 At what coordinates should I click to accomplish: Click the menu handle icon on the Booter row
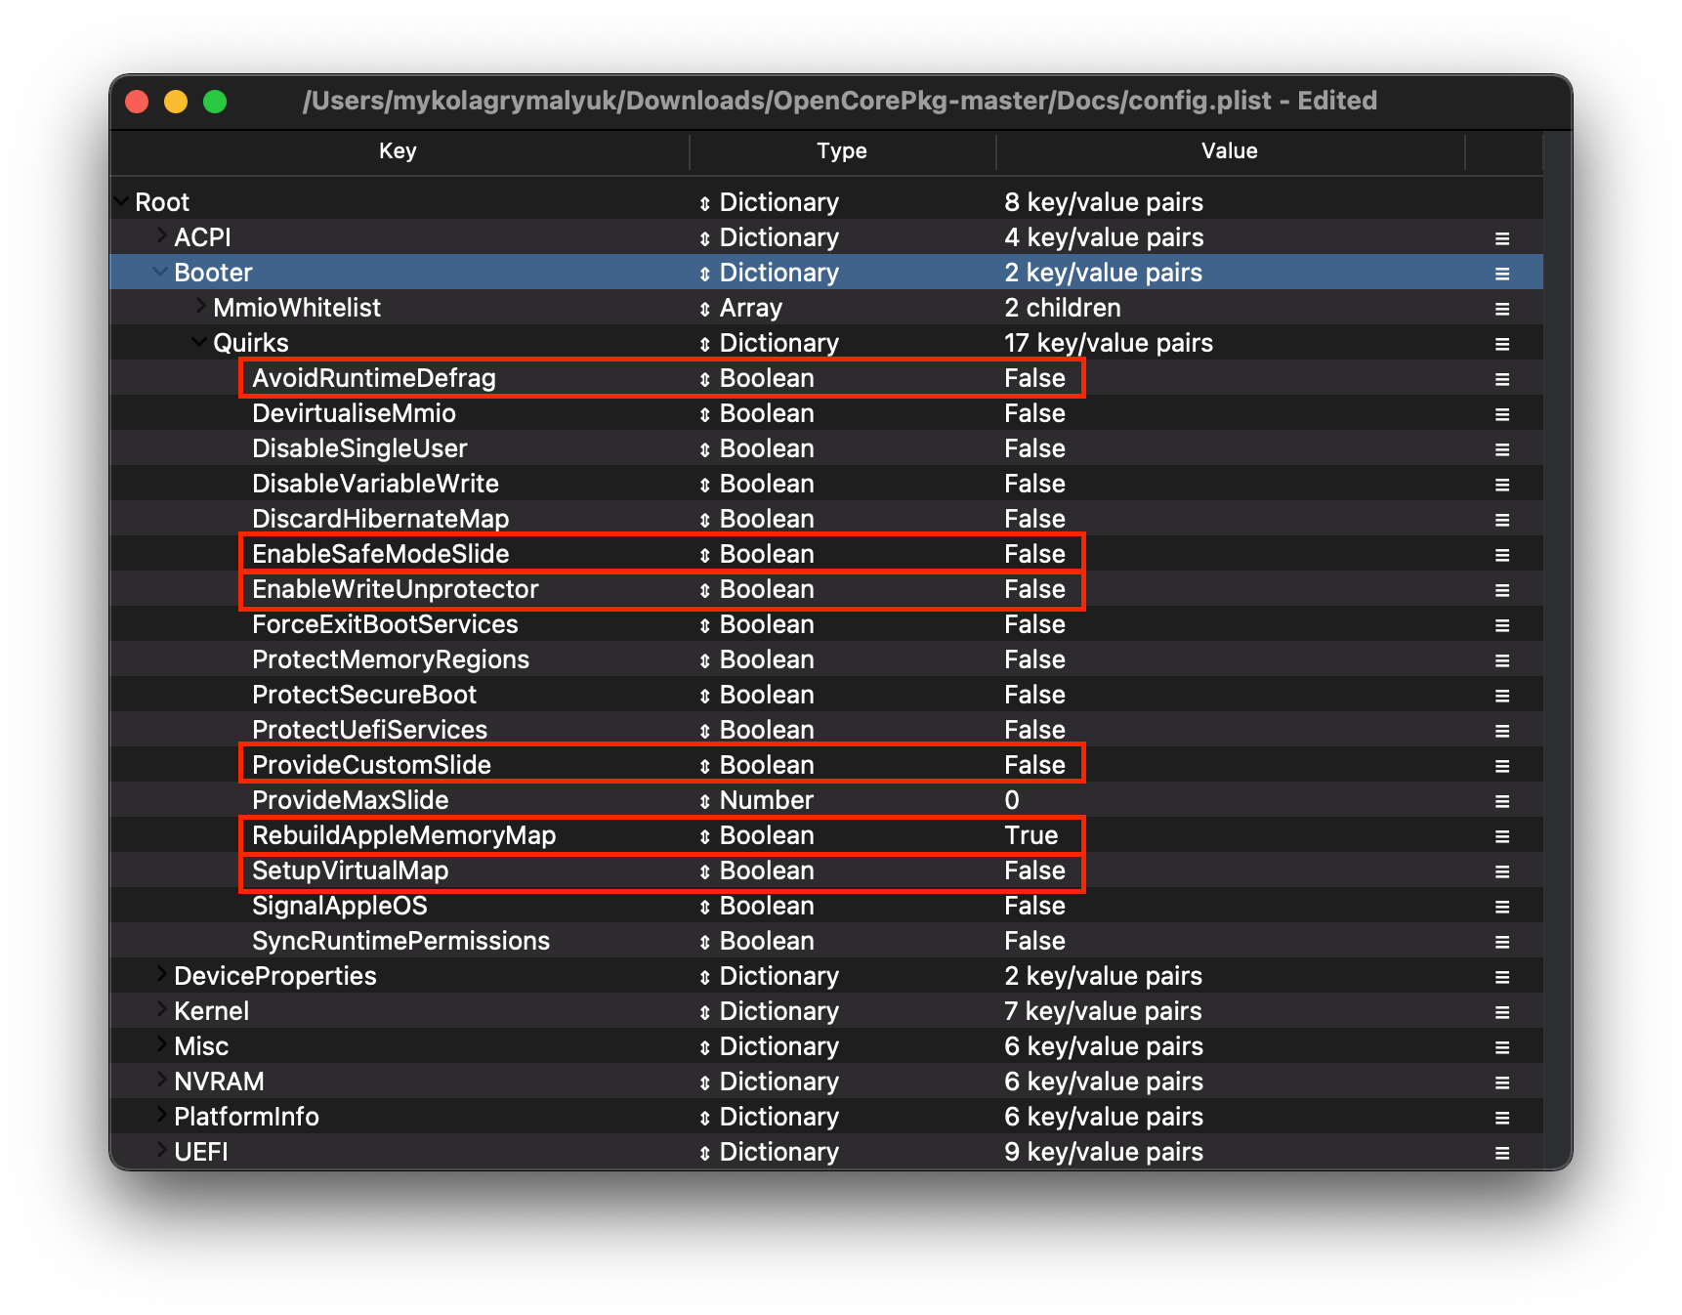pyautogui.click(x=1502, y=274)
